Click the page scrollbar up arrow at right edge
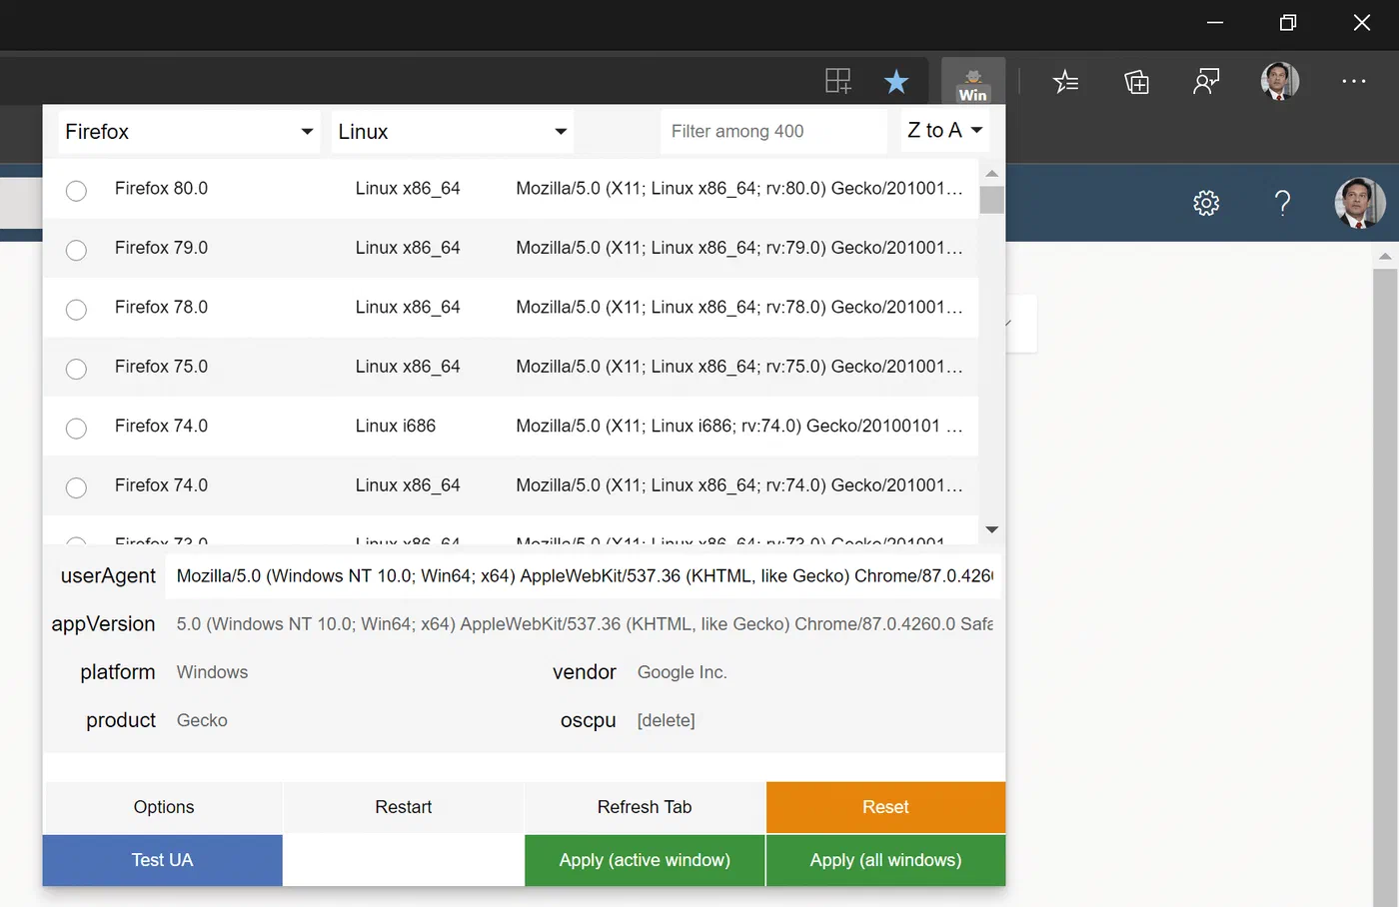 pos(1385,257)
